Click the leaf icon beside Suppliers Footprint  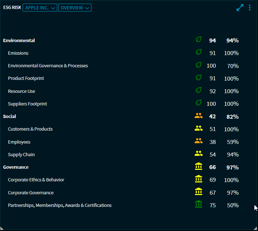coord(198,103)
